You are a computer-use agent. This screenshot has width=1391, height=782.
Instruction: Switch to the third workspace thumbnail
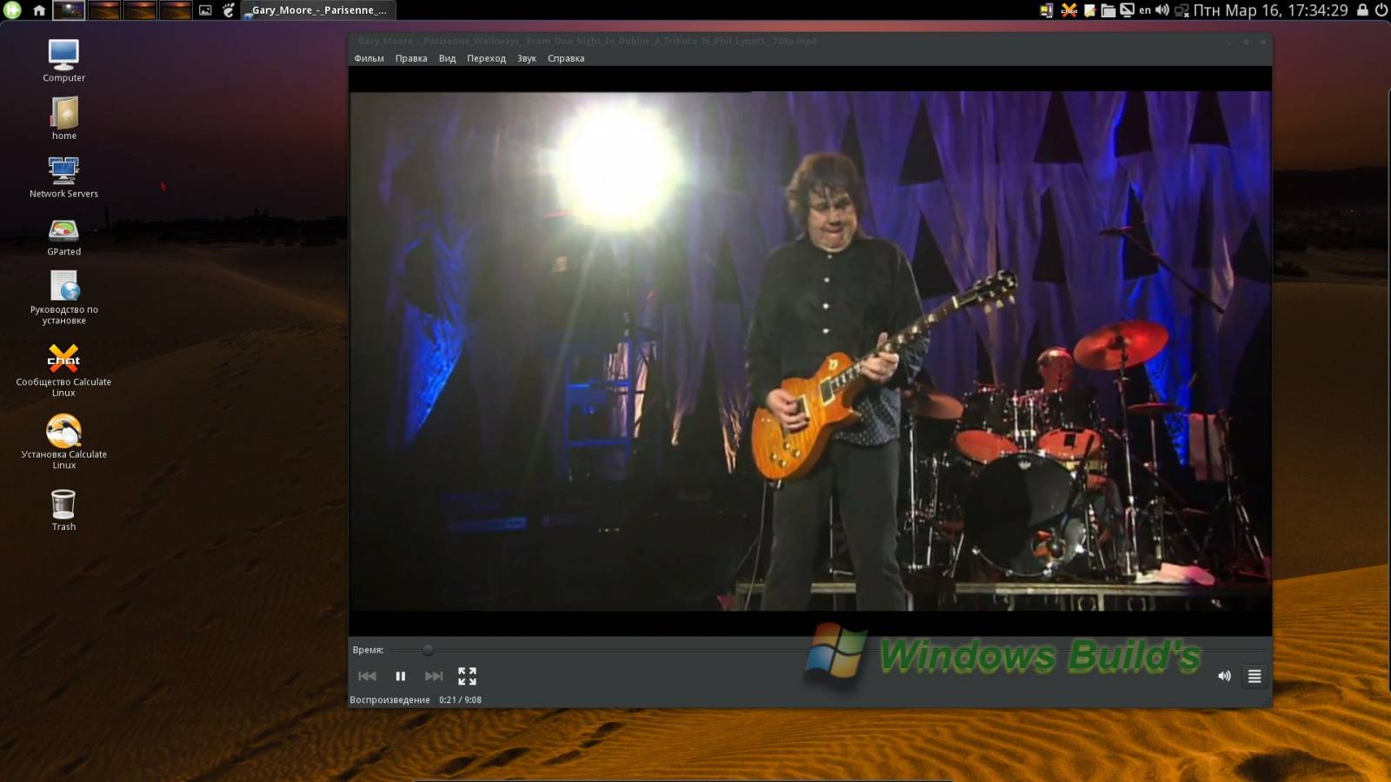pyautogui.click(x=140, y=10)
